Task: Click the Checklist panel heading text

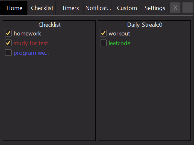Action: [x=49, y=25]
